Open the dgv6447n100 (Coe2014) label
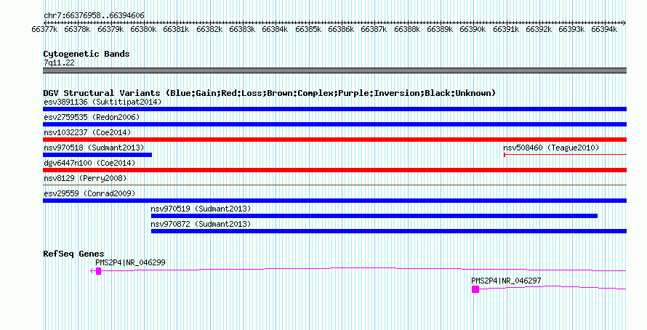 click(x=89, y=163)
